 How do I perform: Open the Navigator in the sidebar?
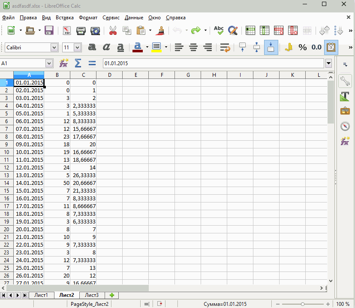tap(345, 126)
